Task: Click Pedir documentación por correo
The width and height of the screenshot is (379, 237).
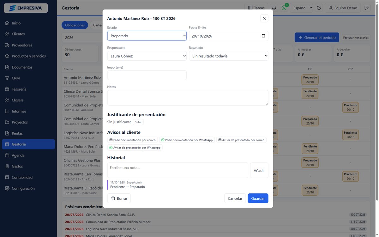Action: pos(133,140)
